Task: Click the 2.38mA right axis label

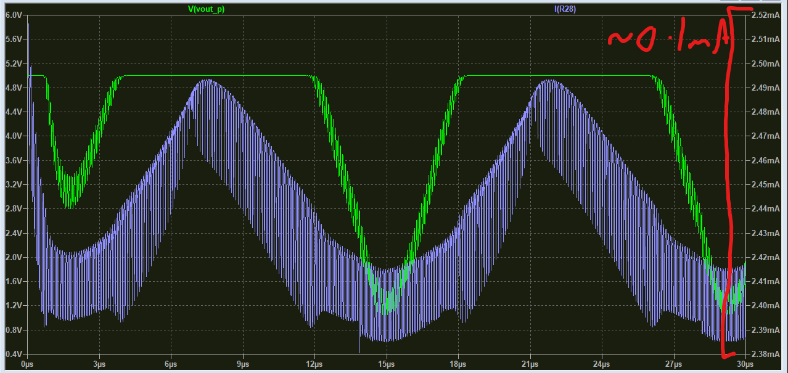Action: [x=763, y=355]
